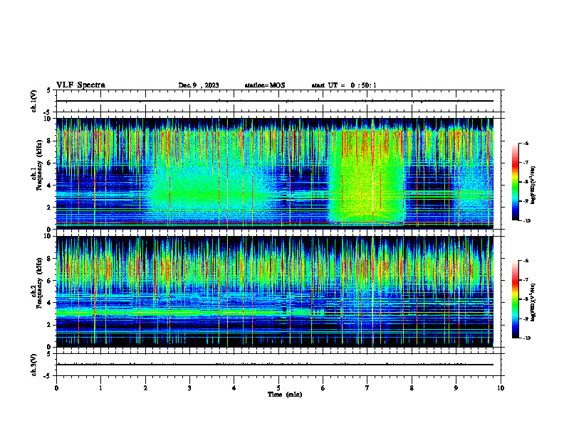
Task: Click the ch.1 color bar log(PSD) label
Action: [x=533, y=185]
